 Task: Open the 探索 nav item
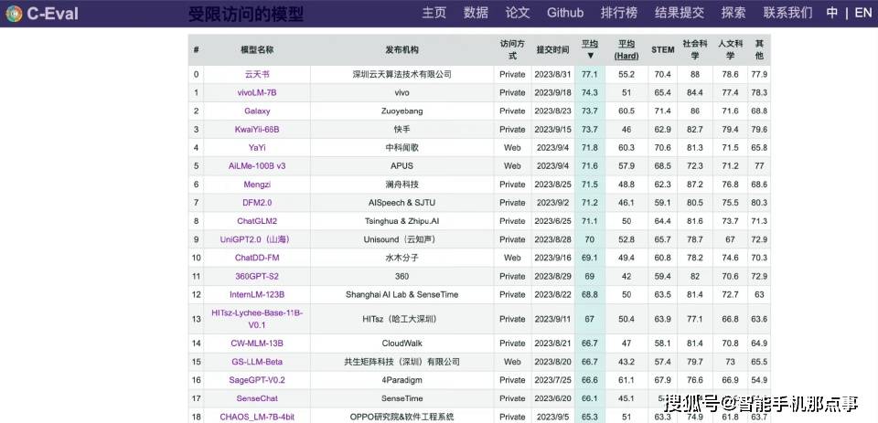[x=733, y=13]
